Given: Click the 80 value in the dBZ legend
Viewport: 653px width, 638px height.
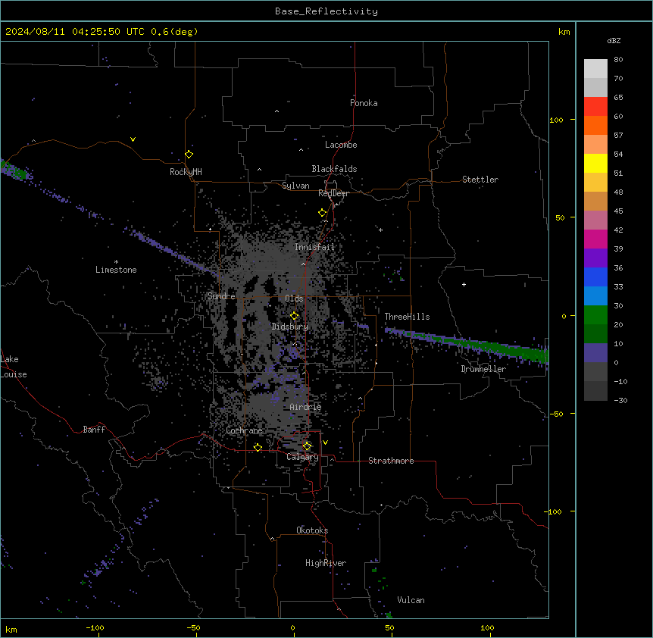Looking at the screenshot, I should pos(618,60).
